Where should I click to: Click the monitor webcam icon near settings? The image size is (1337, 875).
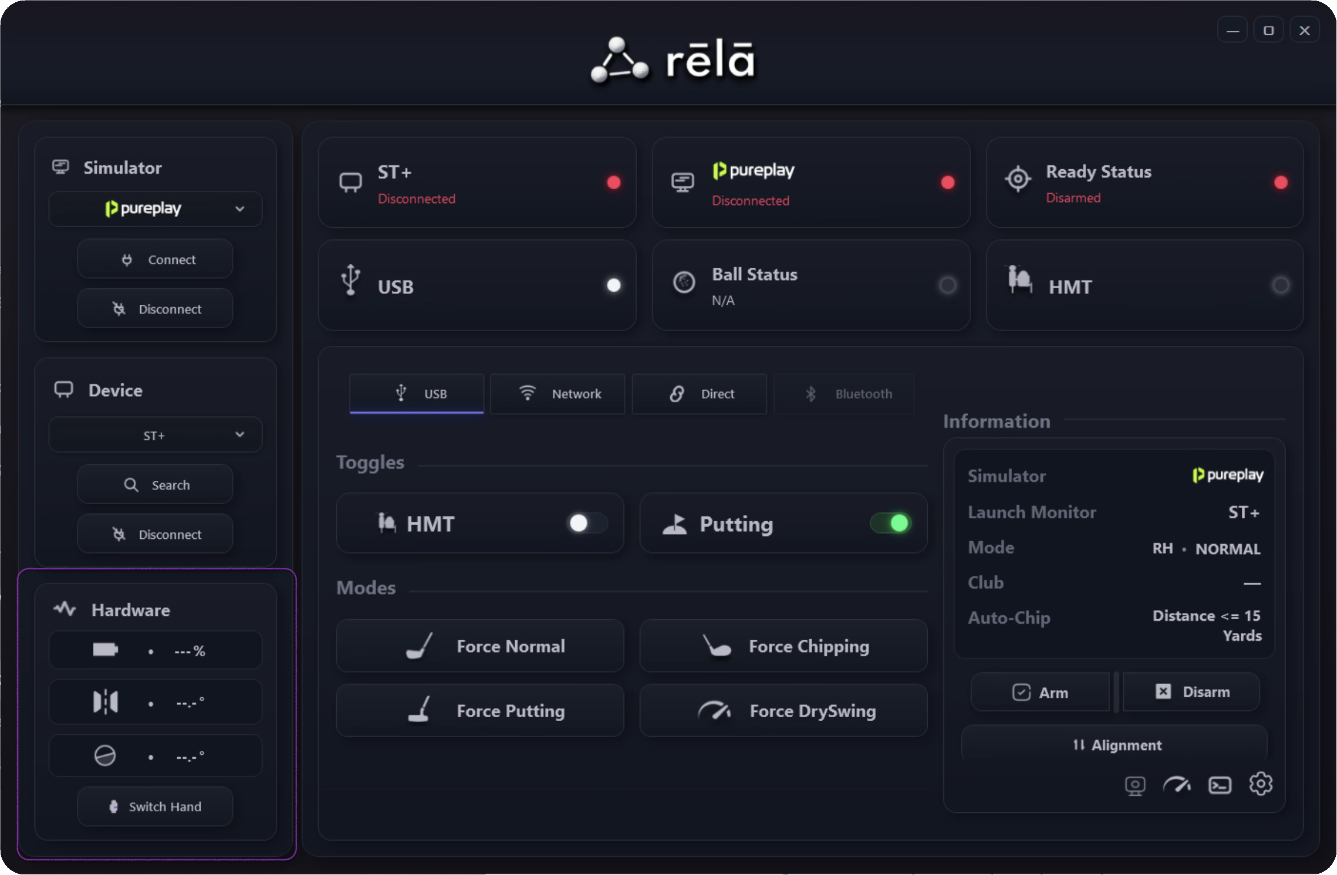[x=1135, y=786]
